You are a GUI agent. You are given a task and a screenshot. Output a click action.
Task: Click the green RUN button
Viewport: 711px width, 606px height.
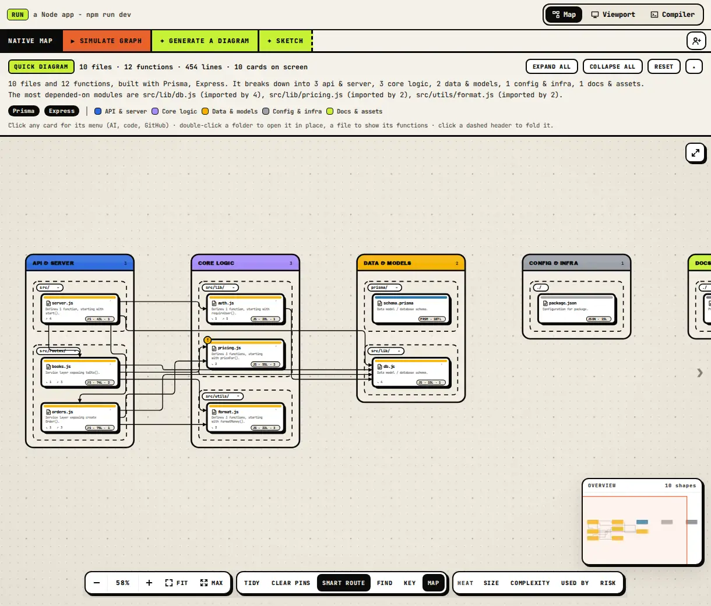(18, 15)
